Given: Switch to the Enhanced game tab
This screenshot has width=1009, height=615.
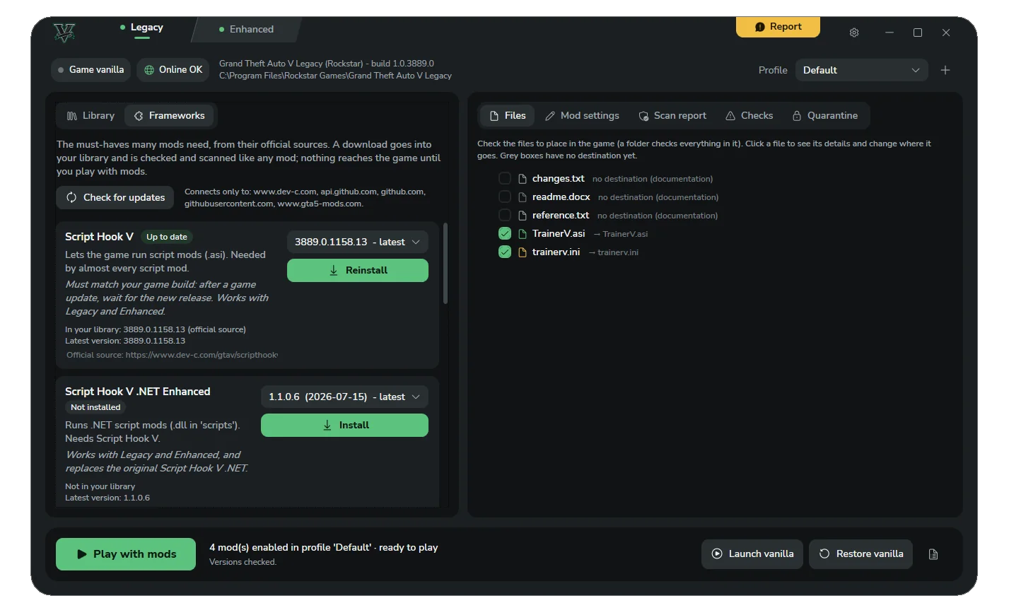Looking at the screenshot, I should (246, 30).
